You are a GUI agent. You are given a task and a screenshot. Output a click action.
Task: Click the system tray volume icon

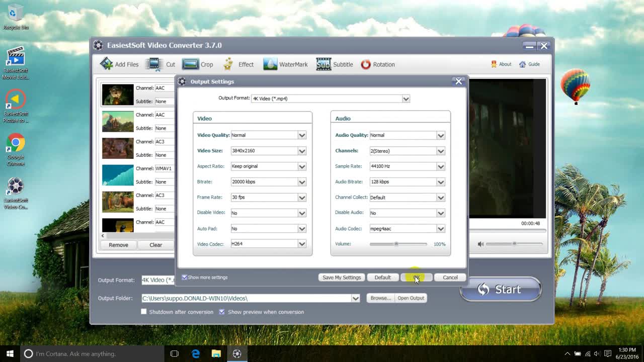tap(598, 353)
